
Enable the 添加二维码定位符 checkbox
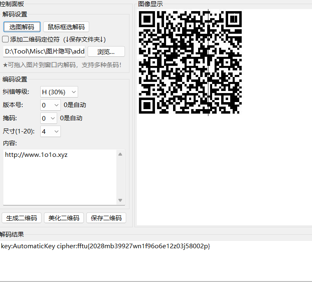[5, 40]
